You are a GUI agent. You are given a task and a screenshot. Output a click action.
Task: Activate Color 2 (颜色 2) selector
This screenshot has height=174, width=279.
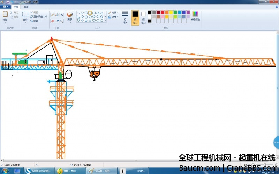point(143,17)
